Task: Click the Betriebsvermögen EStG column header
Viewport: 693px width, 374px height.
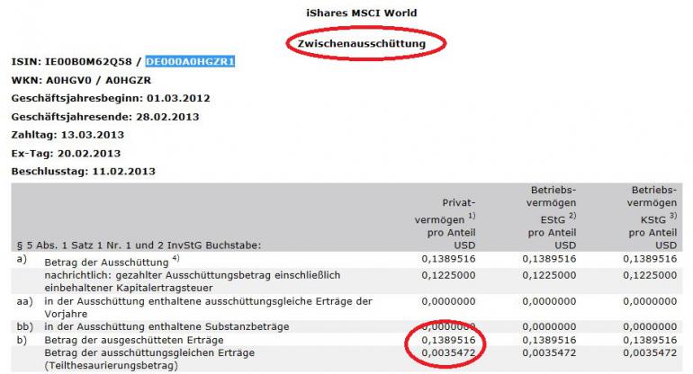Action: click(x=552, y=218)
